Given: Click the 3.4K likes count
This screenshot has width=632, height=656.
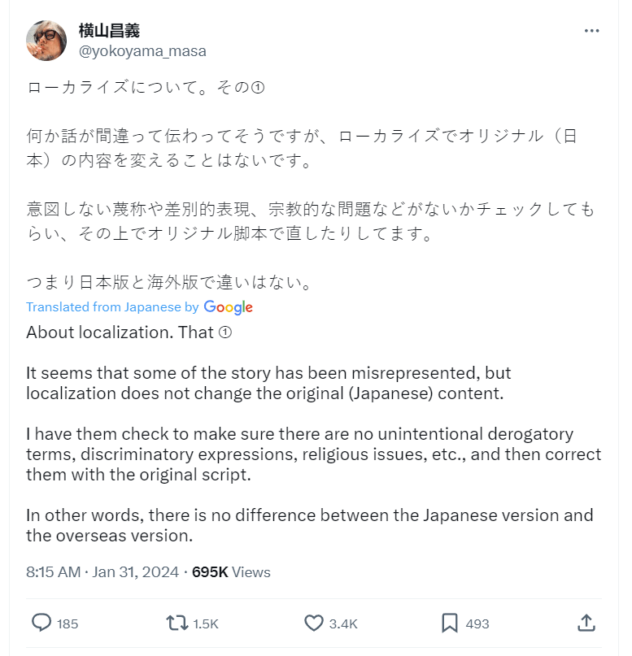Looking at the screenshot, I should click(343, 623).
